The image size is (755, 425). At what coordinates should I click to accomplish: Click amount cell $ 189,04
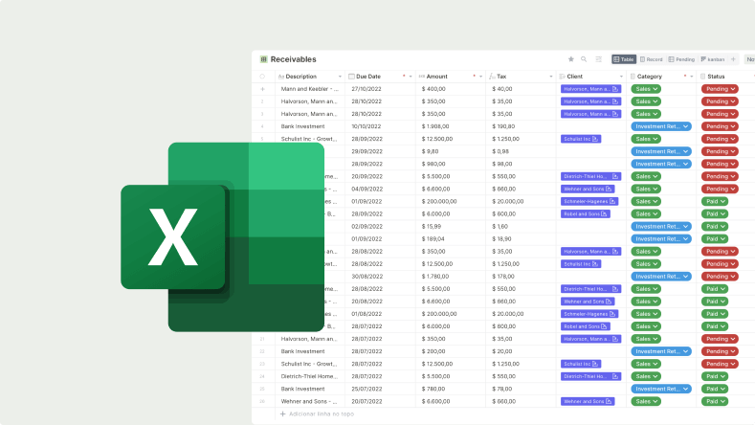click(433, 239)
